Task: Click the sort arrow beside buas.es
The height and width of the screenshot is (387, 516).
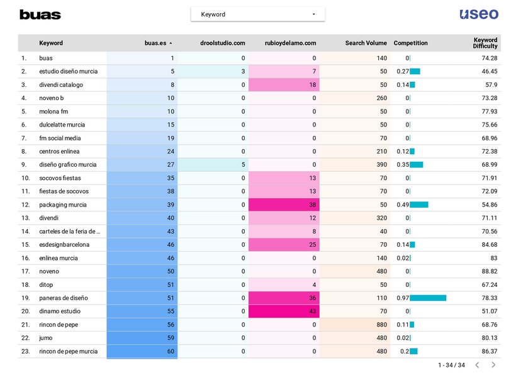Action: (x=171, y=43)
